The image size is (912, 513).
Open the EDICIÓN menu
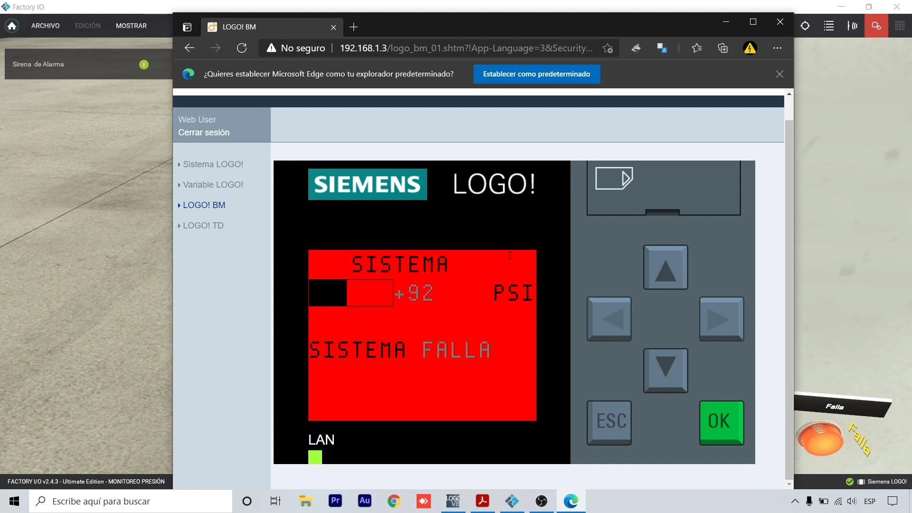[x=88, y=26]
